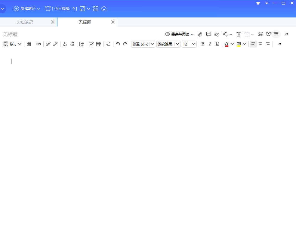Click 新建笔记 to create a note
296x249 pixels.
28,9
